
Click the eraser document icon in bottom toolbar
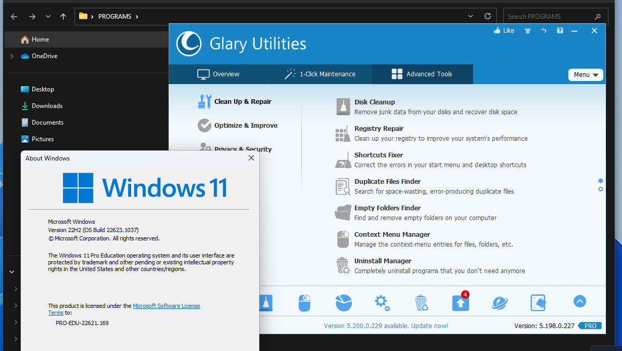538,303
